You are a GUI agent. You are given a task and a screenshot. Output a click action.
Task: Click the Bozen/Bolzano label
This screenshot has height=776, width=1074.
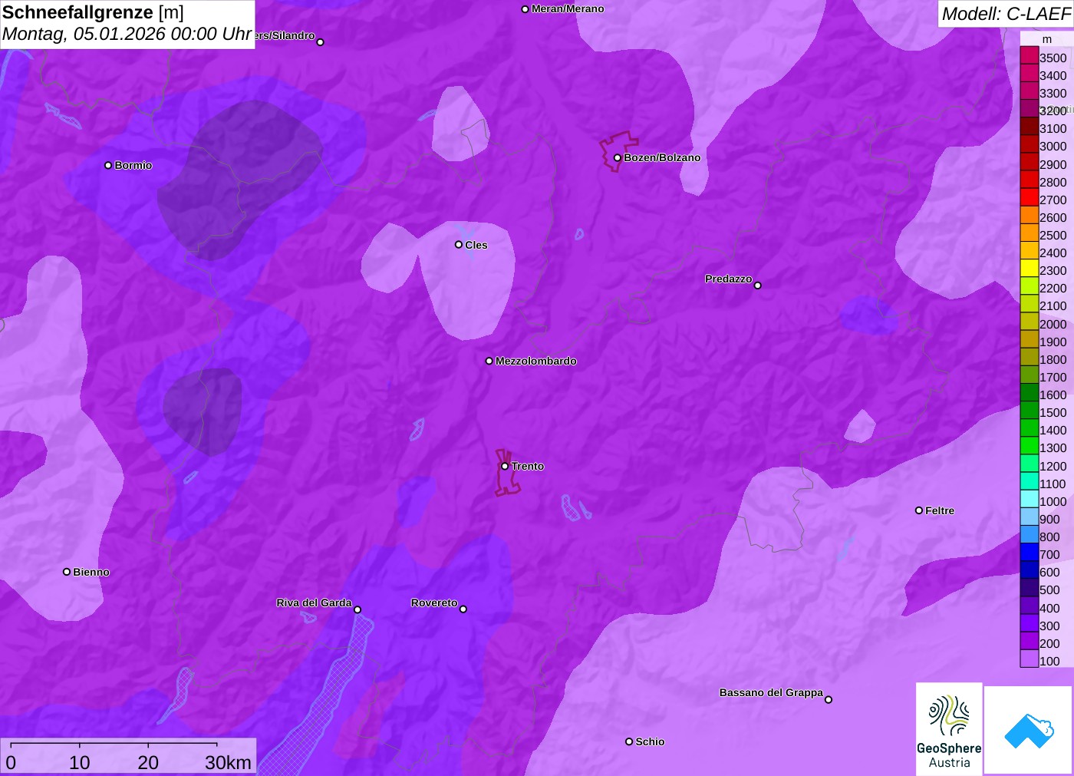click(662, 157)
